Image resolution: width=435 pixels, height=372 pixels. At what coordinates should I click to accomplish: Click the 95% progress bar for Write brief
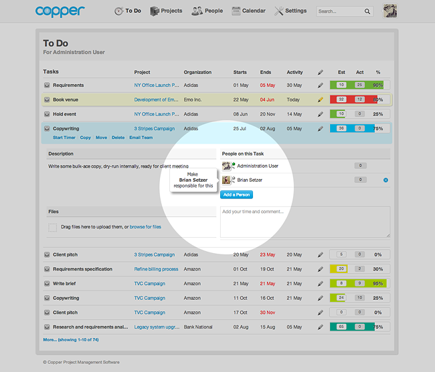[360, 283]
